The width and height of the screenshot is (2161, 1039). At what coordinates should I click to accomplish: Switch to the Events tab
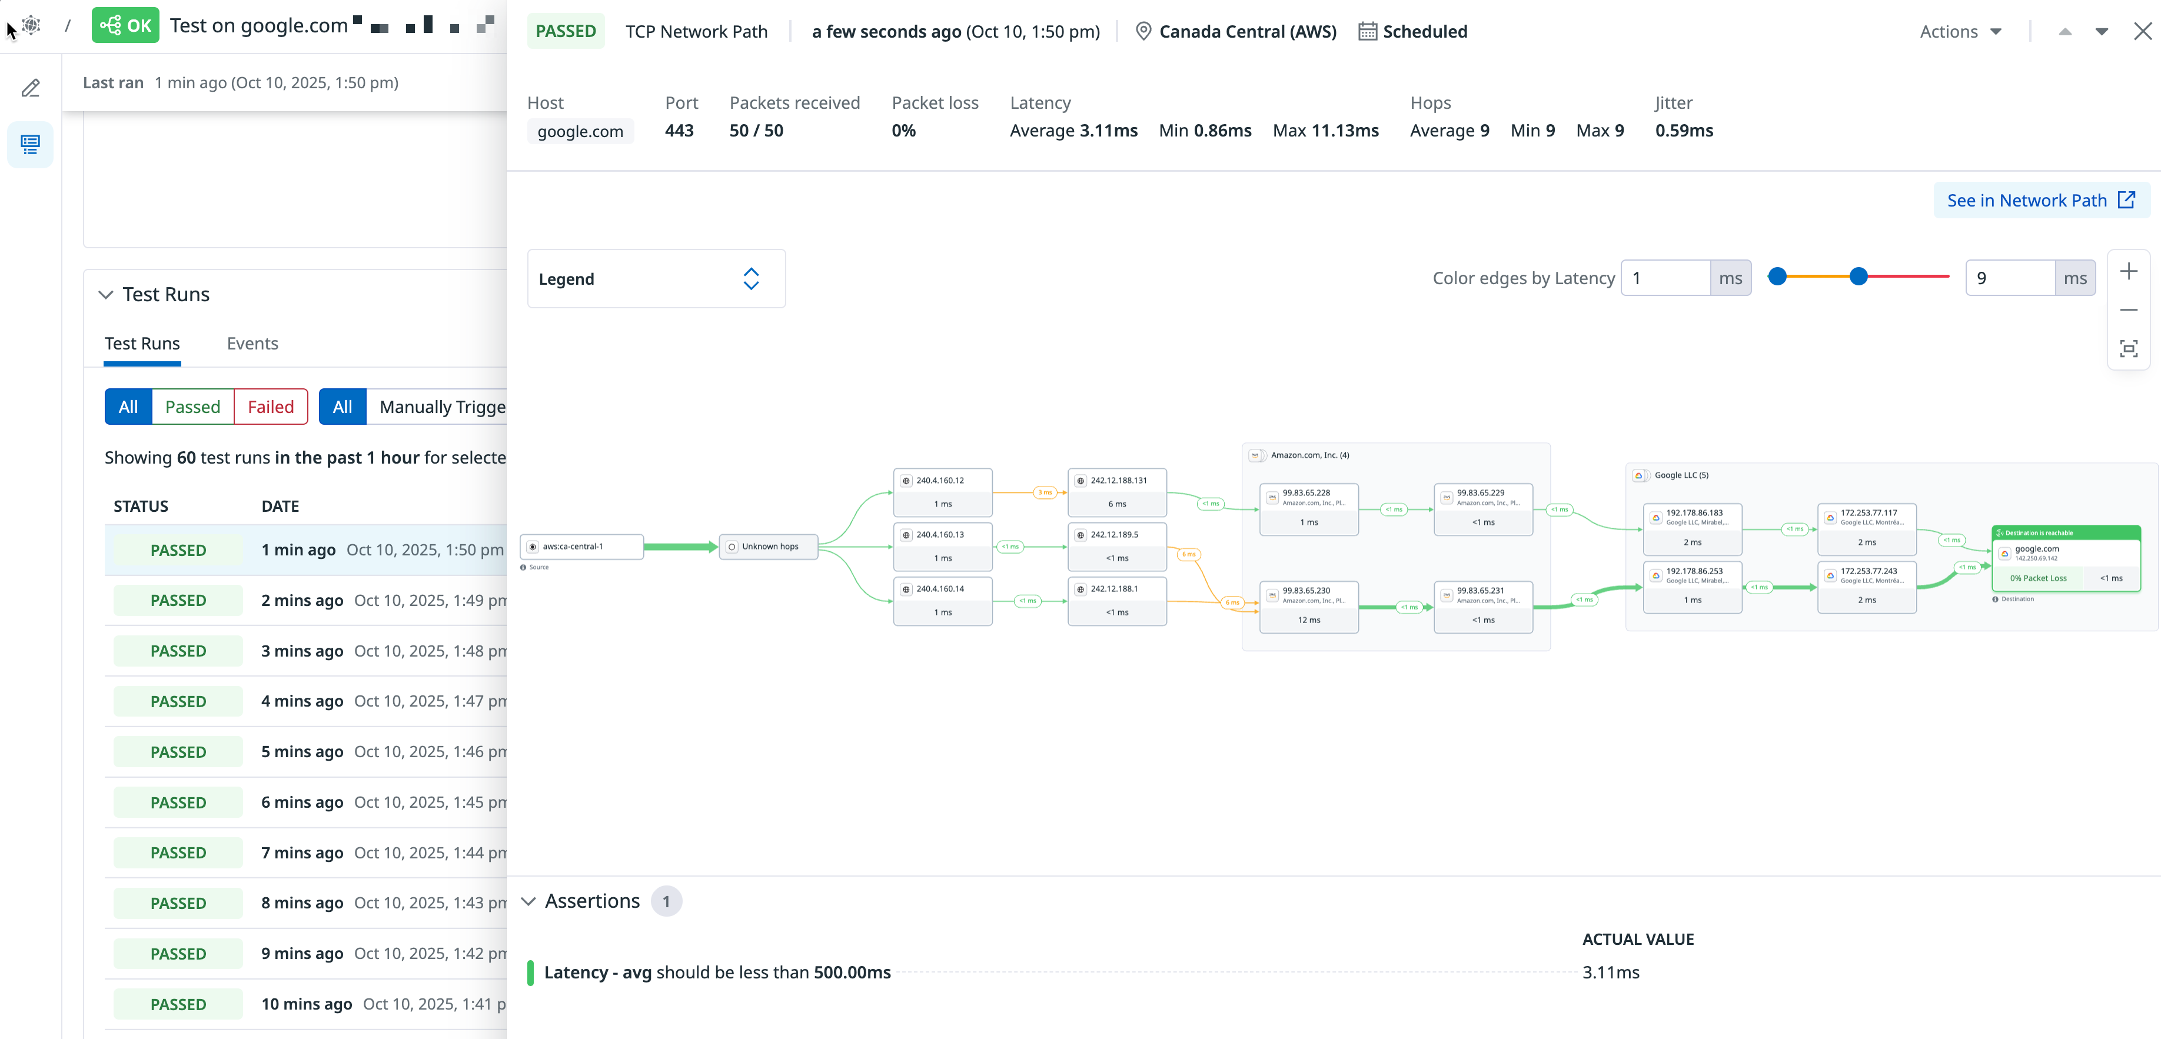point(252,344)
